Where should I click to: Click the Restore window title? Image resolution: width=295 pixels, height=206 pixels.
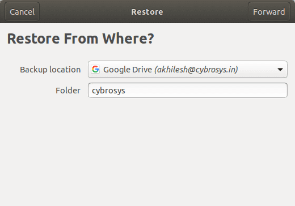click(x=147, y=12)
